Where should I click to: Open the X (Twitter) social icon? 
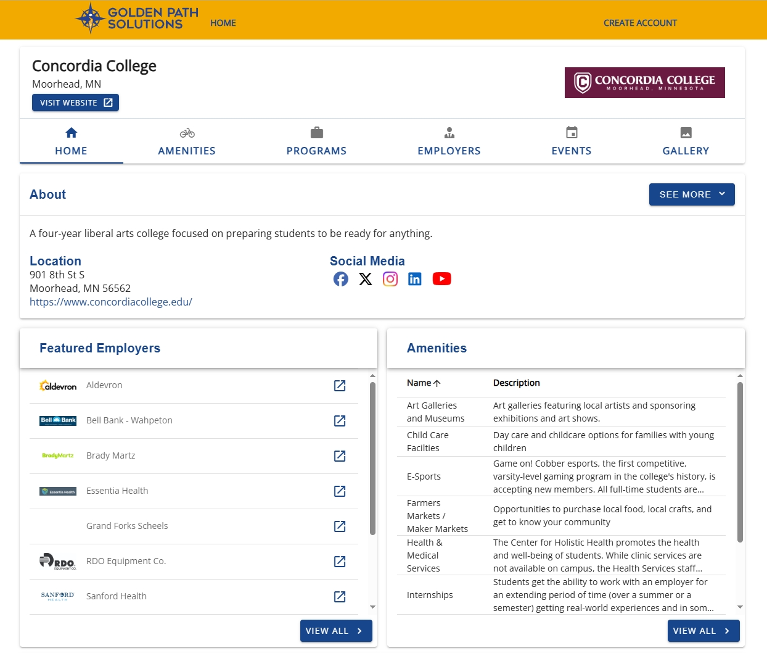click(x=366, y=279)
